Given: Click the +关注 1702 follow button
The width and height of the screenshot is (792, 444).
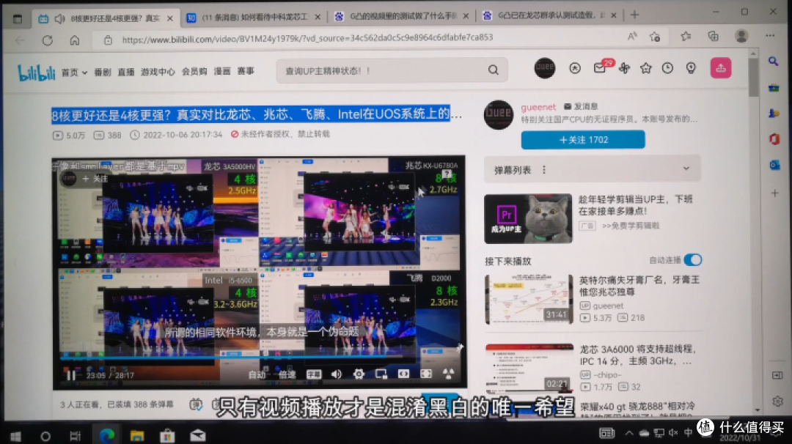Looking at the screenshot, I should click(x=583, y=139).
